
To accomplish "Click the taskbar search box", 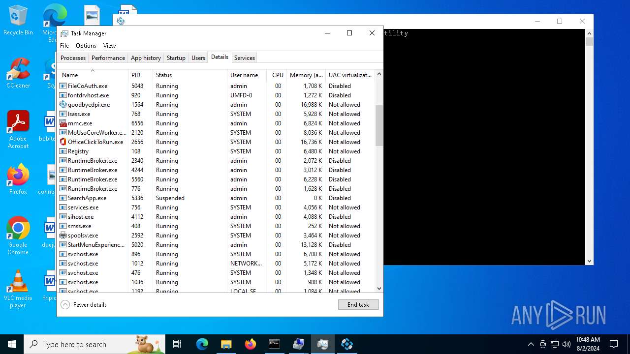I will pyautogui.click(x=94, y=344).
